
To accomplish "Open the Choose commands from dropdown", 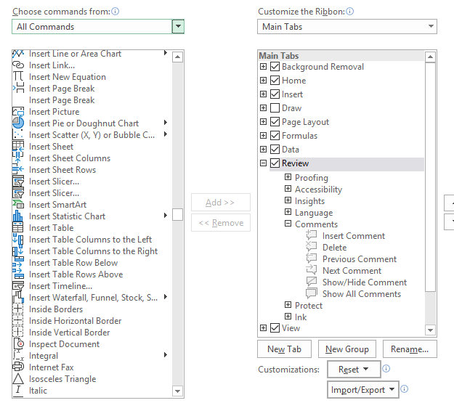I will 178,27.
